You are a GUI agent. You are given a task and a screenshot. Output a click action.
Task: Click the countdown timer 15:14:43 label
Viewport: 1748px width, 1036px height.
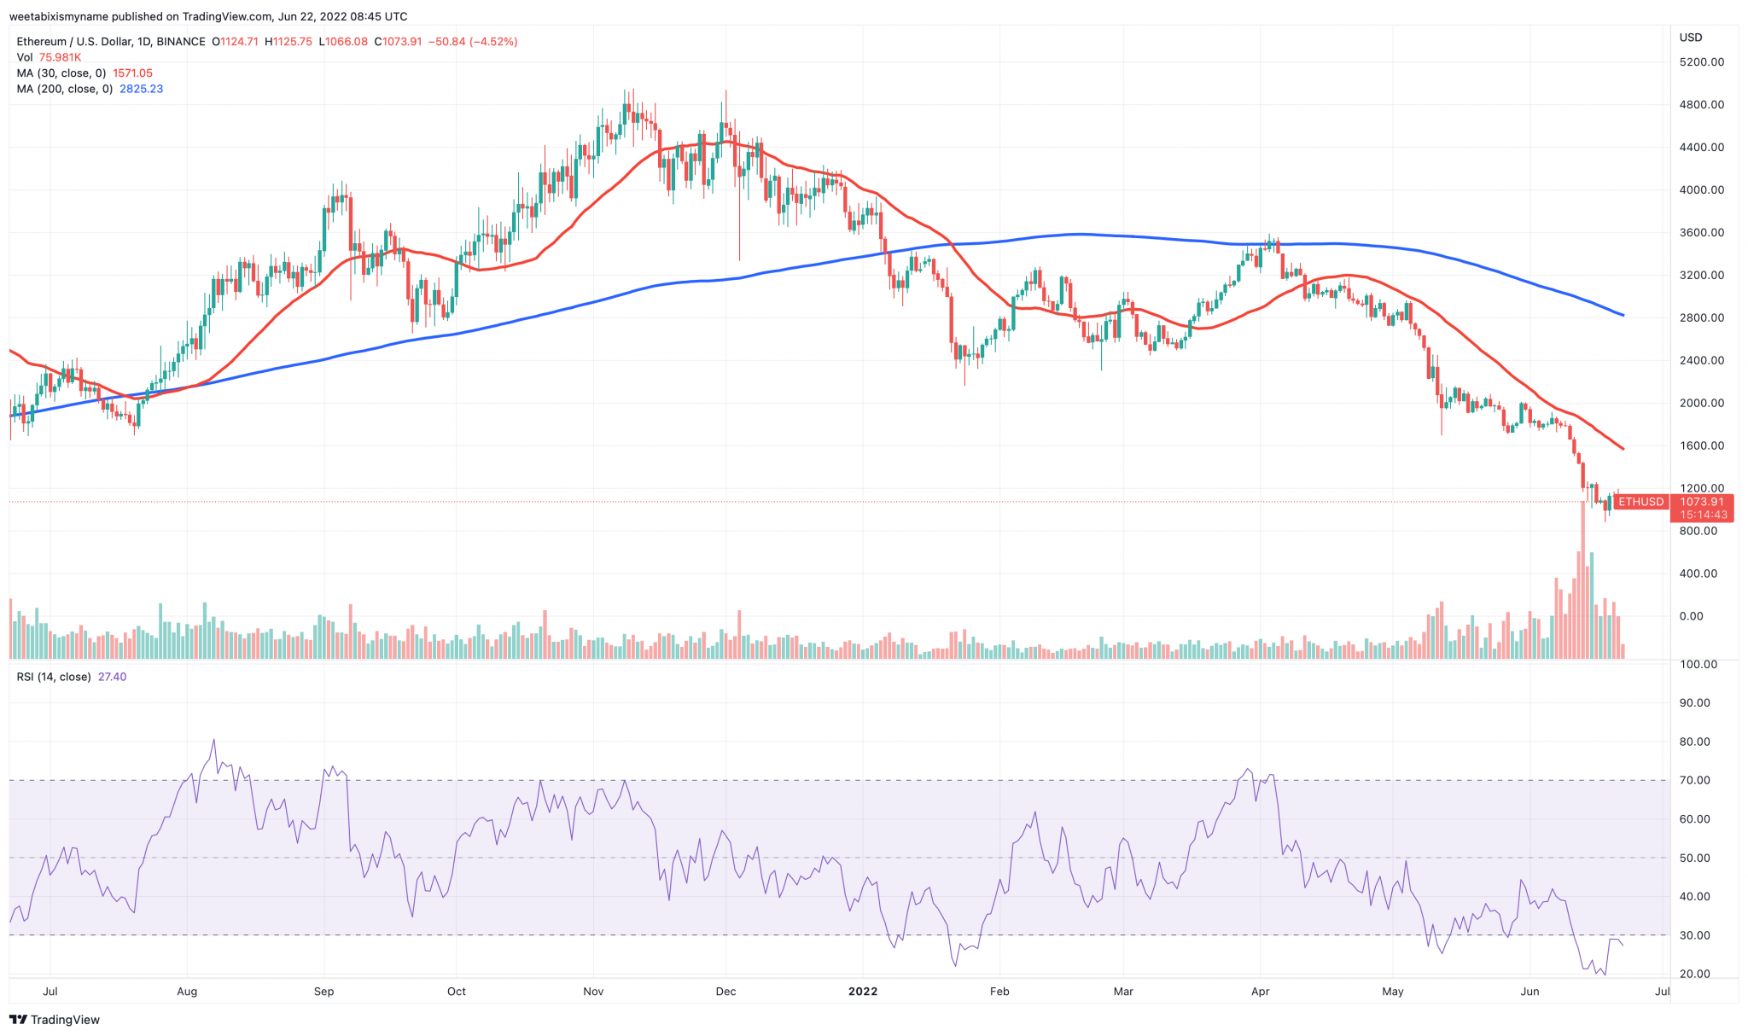[1704, 515]
